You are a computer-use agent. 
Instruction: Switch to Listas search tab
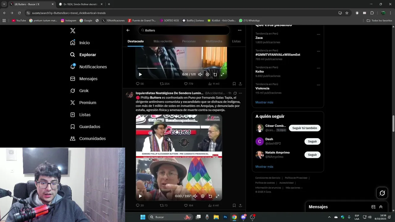236,41
